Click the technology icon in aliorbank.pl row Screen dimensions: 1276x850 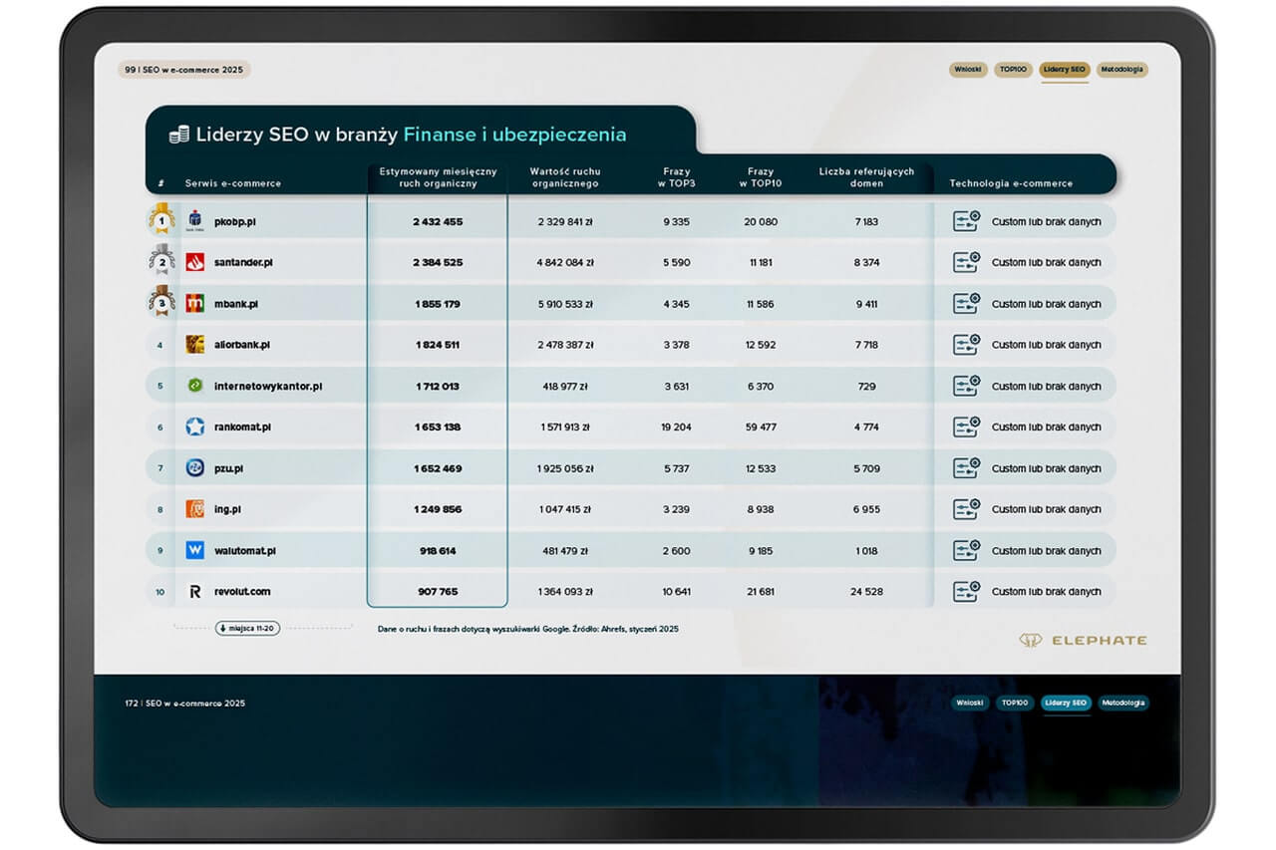966,345
